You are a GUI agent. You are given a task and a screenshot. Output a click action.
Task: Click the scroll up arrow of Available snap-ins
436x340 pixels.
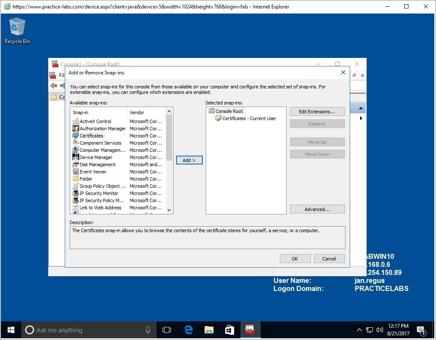[x=169, y=111]
